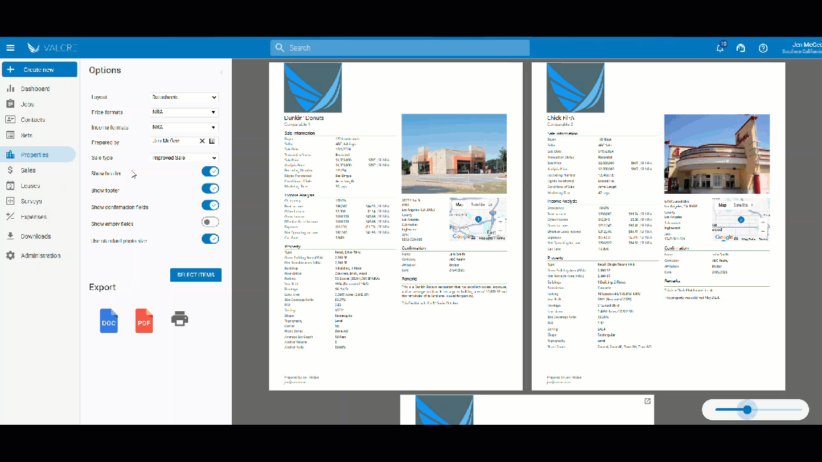
Task: Toggle Show confirmation fields switch
Action: click(210, 205)
